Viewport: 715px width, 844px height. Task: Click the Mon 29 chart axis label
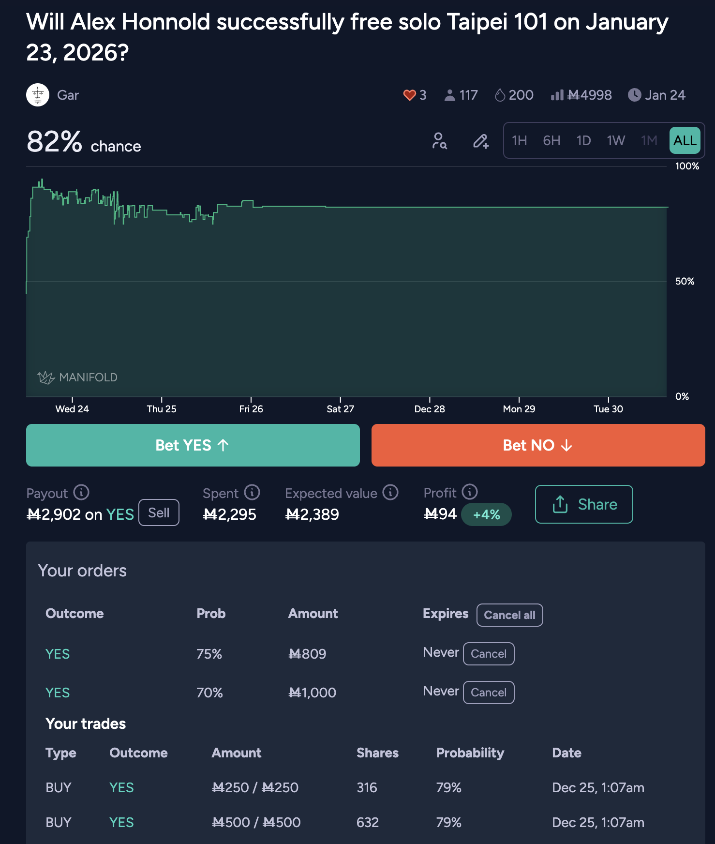pyautogui.click(x=519, y=409)
